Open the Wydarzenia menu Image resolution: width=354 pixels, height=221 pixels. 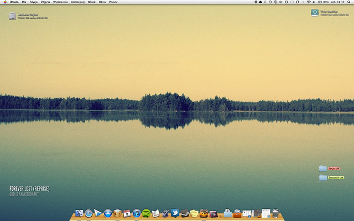point(60,2)
